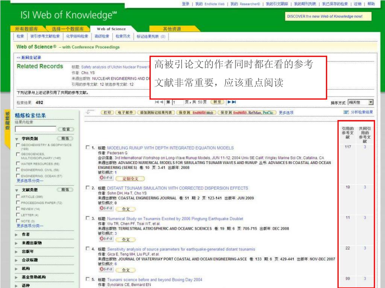Check the box for record 5 Tsunami science
The height and width of the screenshot is (288, 385).
(88, 279)
